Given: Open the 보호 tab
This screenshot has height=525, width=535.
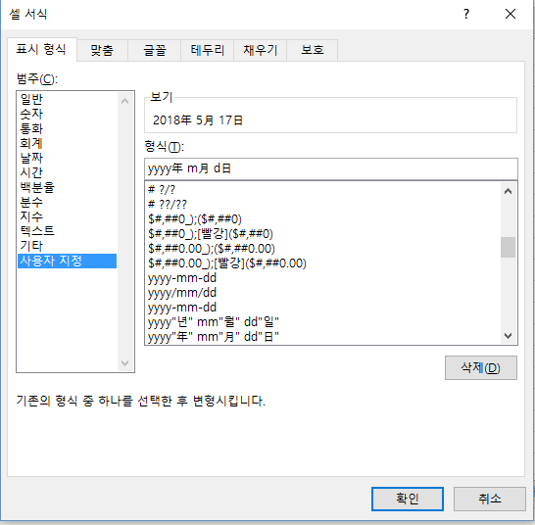Looking at the screenshot, I should pos(313,50).
